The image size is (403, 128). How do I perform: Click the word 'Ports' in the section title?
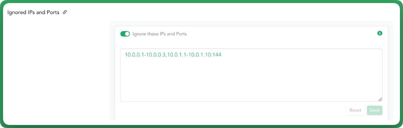[x=53, y=13]
